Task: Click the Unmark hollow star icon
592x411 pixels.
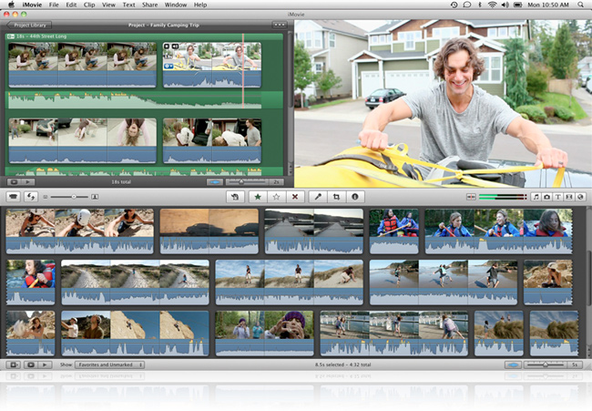Action: click(276, 196)
